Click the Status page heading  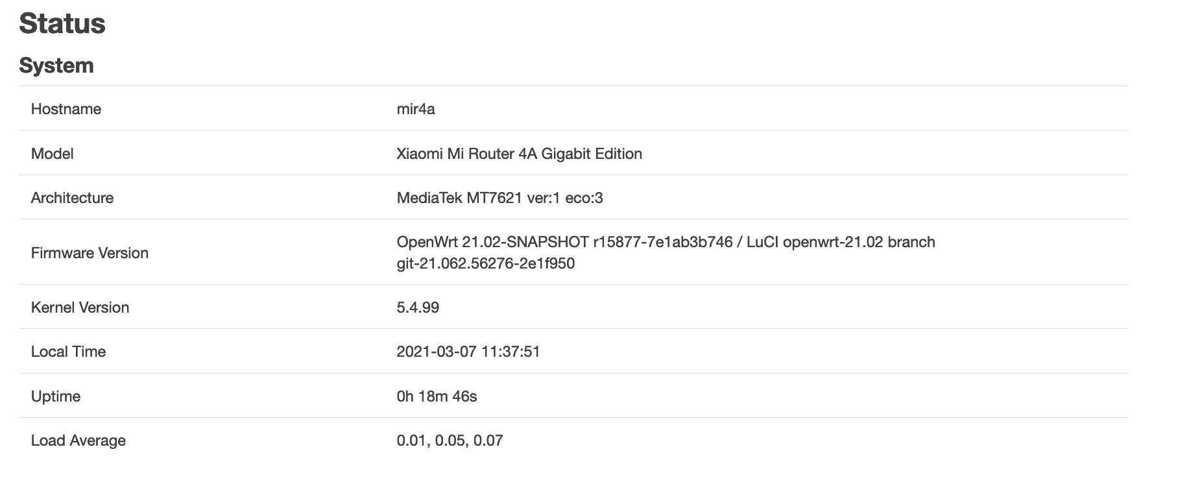62,24
